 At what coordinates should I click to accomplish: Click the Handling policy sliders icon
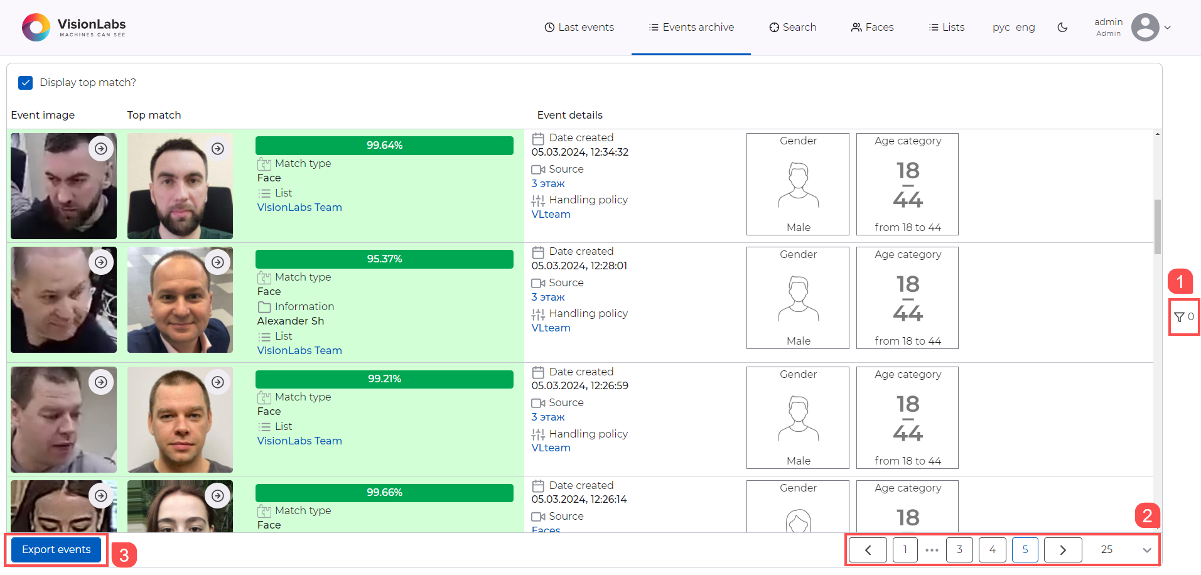(x=538, y=200)
